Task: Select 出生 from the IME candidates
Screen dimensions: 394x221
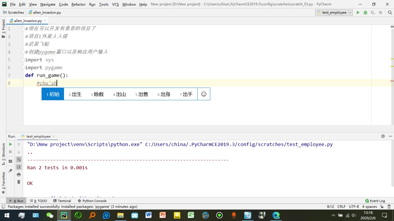Action: [75, 94]
